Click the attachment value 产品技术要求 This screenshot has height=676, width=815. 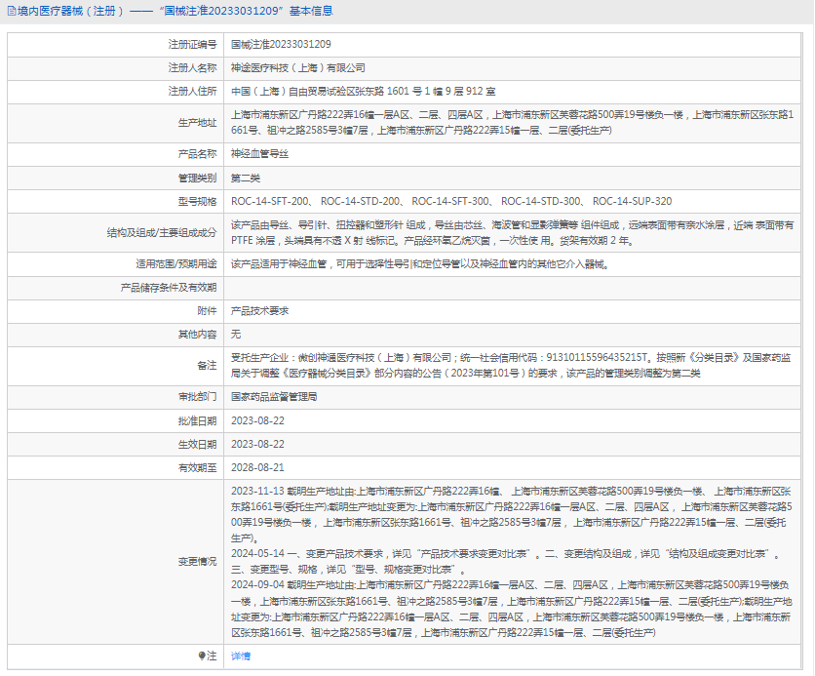point(260,311)
